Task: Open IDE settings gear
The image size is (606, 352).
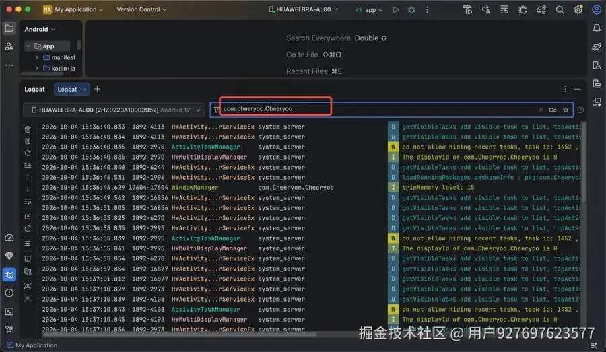Action: point(578,10)
